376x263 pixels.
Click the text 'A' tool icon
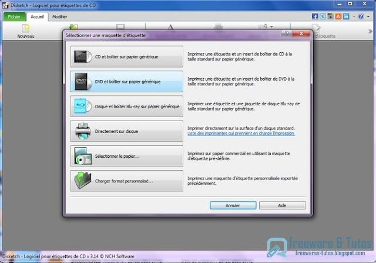coord(170,26)
